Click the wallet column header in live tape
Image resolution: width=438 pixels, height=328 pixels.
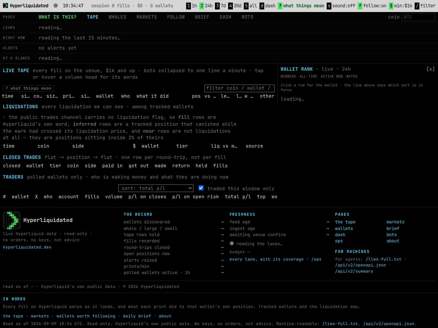click(x=105, y=96)
